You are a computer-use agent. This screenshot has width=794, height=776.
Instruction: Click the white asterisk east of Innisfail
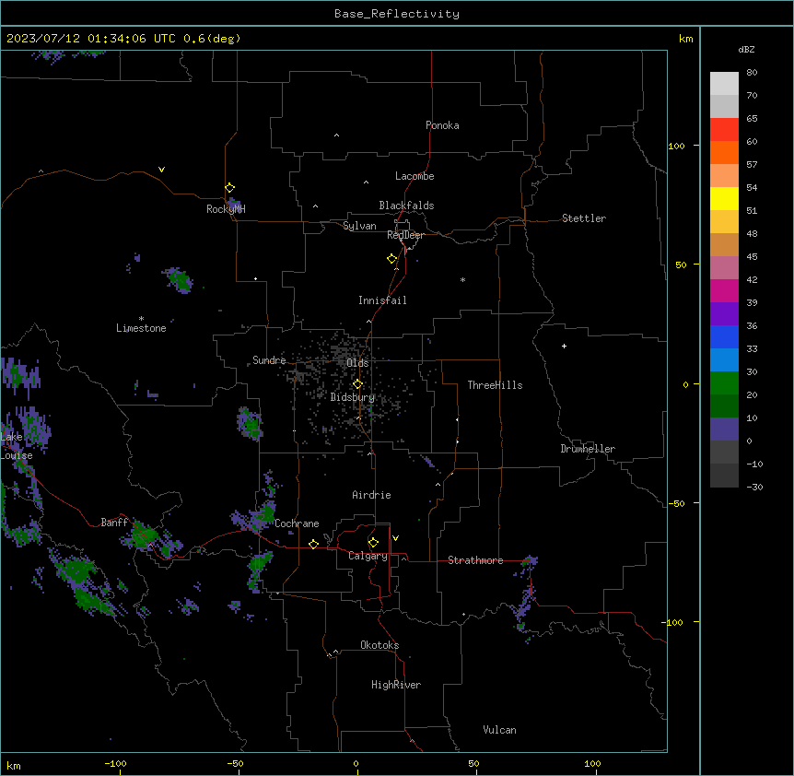pyautogui.click(x=462, y=279)
